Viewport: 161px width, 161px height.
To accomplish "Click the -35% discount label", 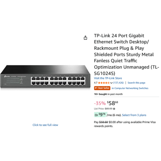I will 100,103.
